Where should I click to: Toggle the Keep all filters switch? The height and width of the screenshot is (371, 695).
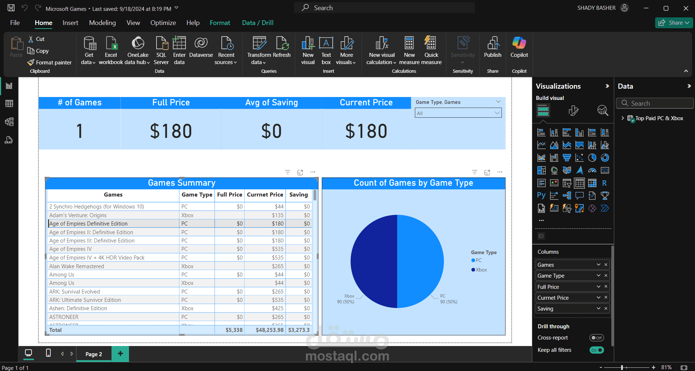tap(597, 350)
